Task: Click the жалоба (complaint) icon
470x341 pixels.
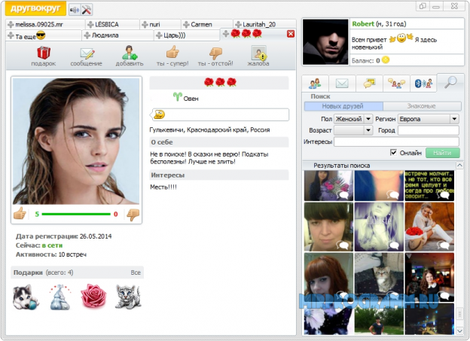Action: 258,53
